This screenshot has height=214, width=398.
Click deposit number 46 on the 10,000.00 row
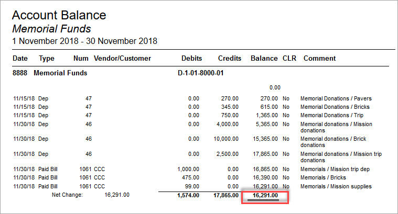(x=89, y=139)
